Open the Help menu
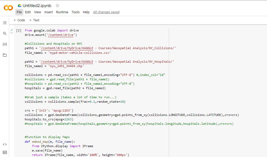Image resolution: width=267 pixels, height=157 pixels. tap(86, 12)
